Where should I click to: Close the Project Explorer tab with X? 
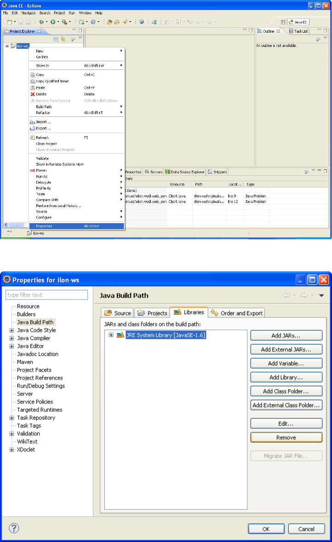pos(39,31)
